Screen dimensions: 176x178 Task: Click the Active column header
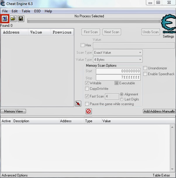6,121
